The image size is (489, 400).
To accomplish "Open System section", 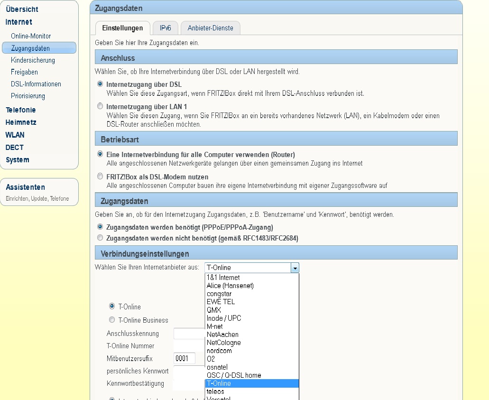I will click(x=18, y=160).
